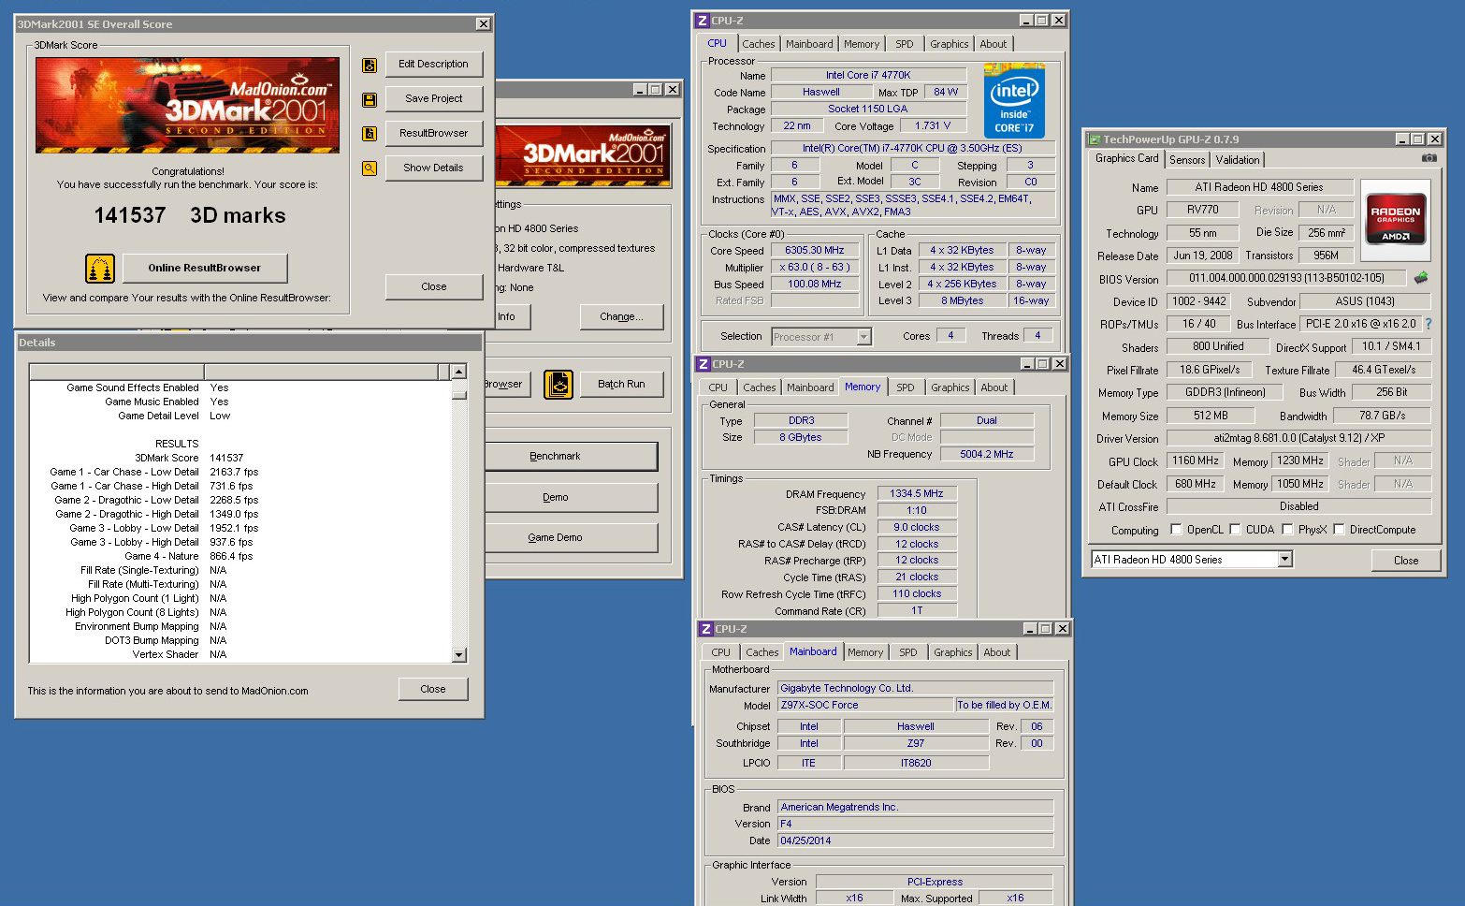Click the Benchmark button in 3DMark
This screenshot has height=906, width=1465.
(x=572, y=457)
